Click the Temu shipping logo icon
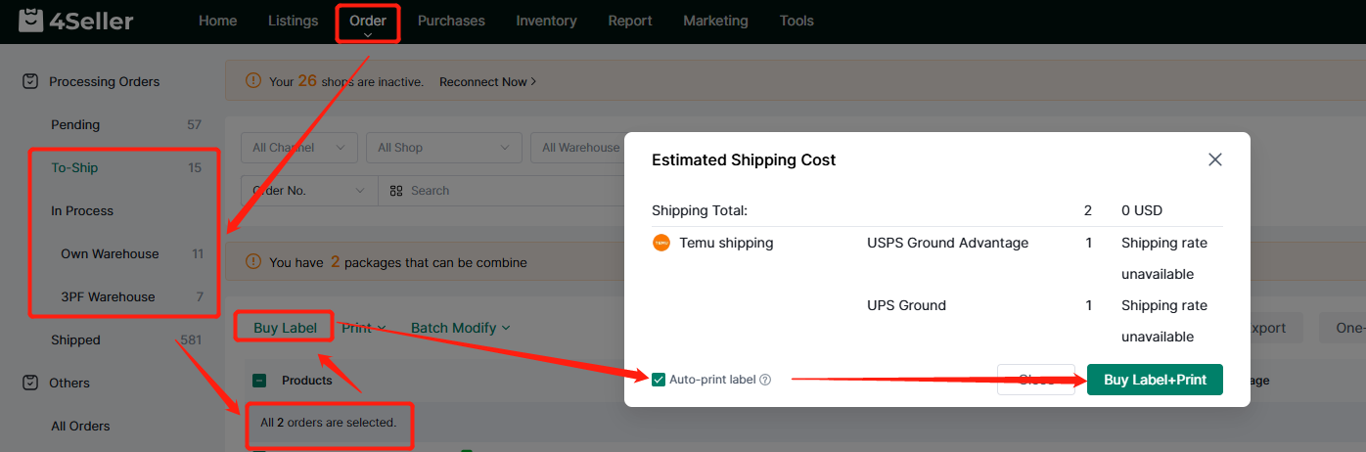 (x=661, y=243)
